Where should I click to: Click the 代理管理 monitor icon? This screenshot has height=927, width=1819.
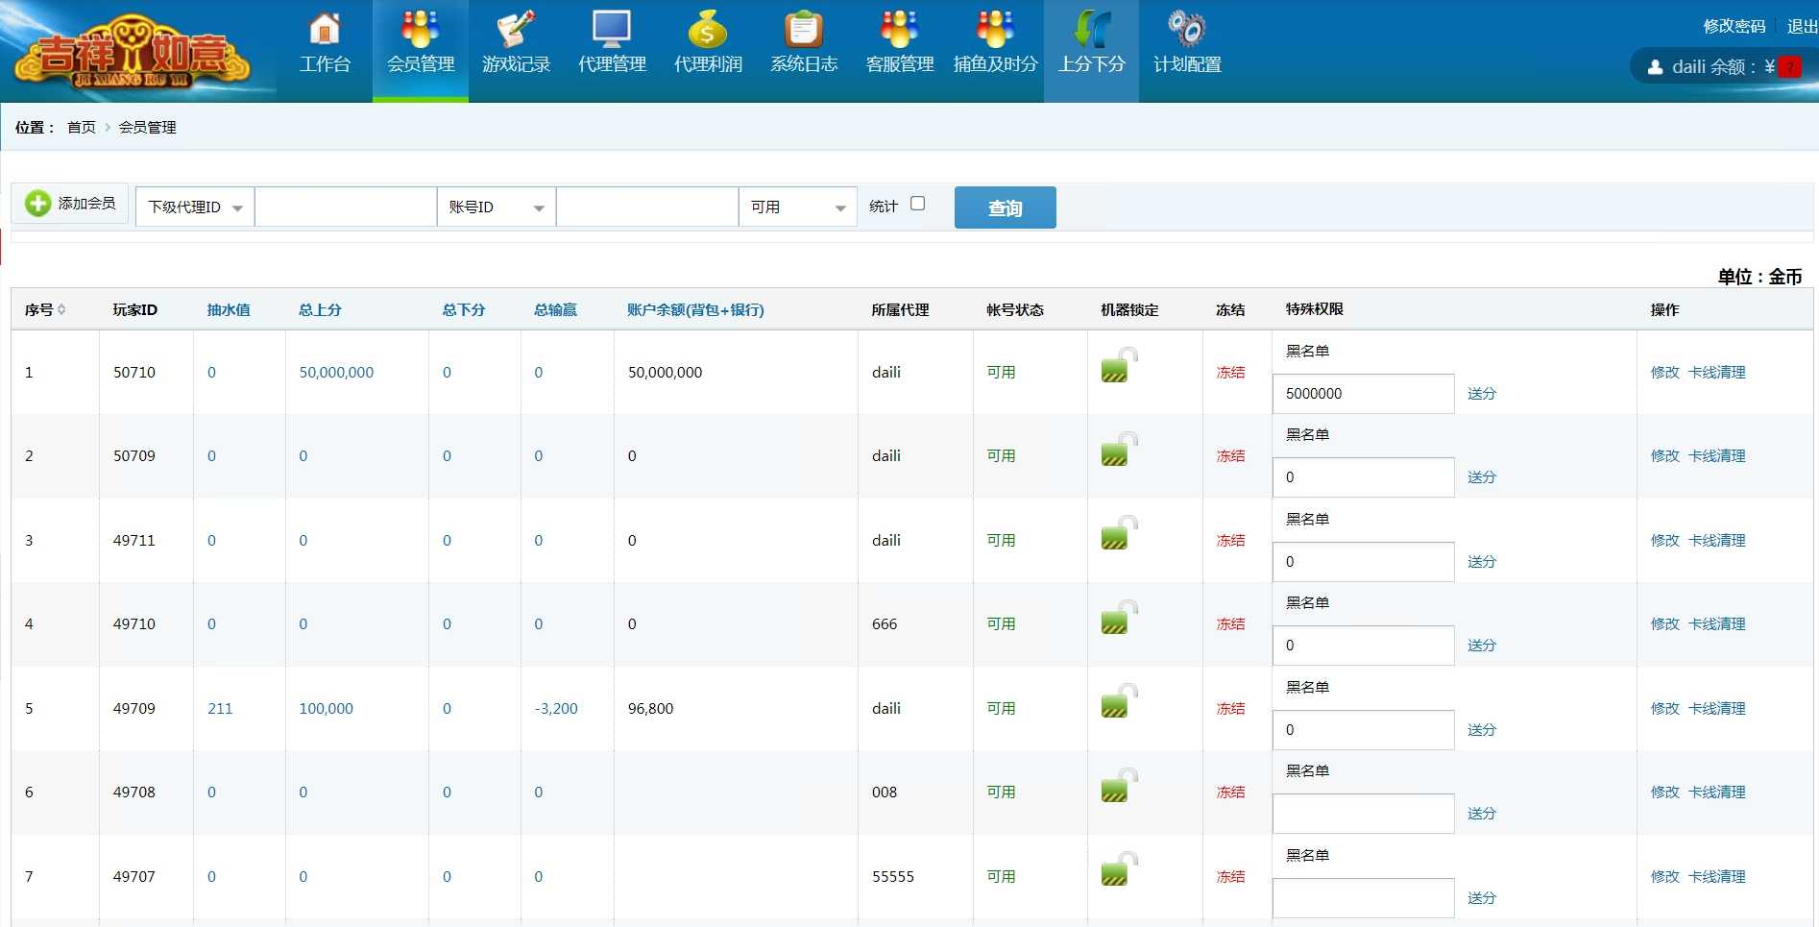click(x=612, y=30)
